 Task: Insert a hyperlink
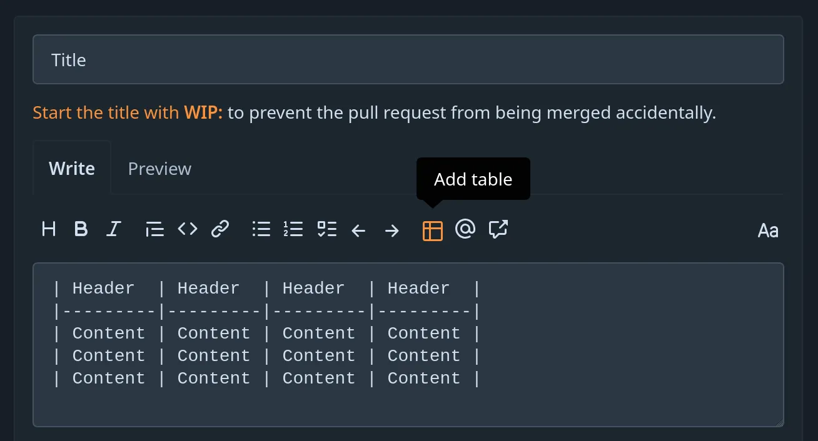(x=220, y=229)
